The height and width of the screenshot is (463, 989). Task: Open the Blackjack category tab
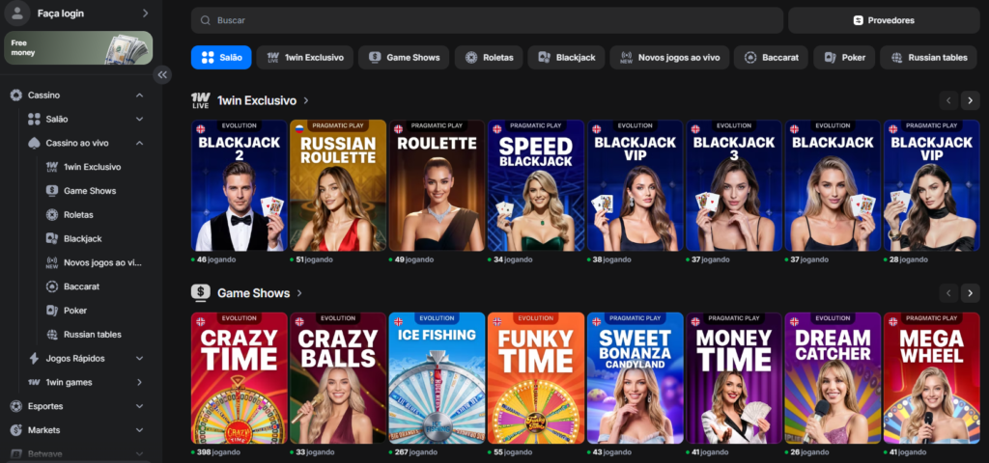(x=566, y=57)
